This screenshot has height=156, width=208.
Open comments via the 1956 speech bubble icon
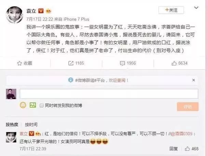pos(122,63)
